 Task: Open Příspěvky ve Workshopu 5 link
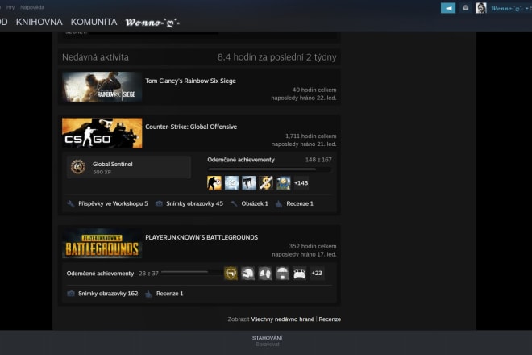(x=113, y=203)
